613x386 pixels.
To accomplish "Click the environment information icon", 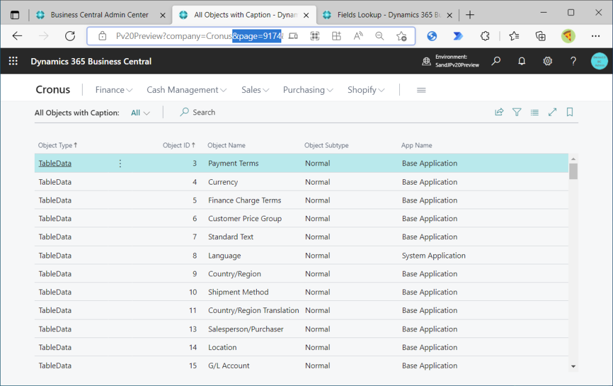I will (x=426, y=61).
